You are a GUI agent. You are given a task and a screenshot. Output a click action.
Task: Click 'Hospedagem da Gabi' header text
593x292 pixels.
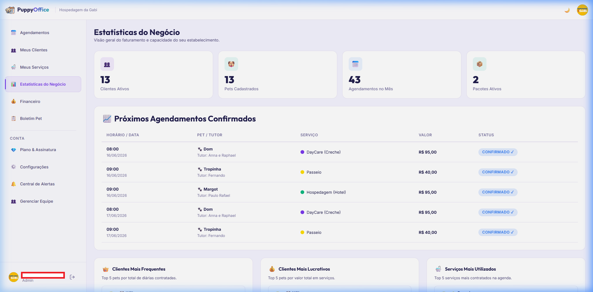(78, 10)
